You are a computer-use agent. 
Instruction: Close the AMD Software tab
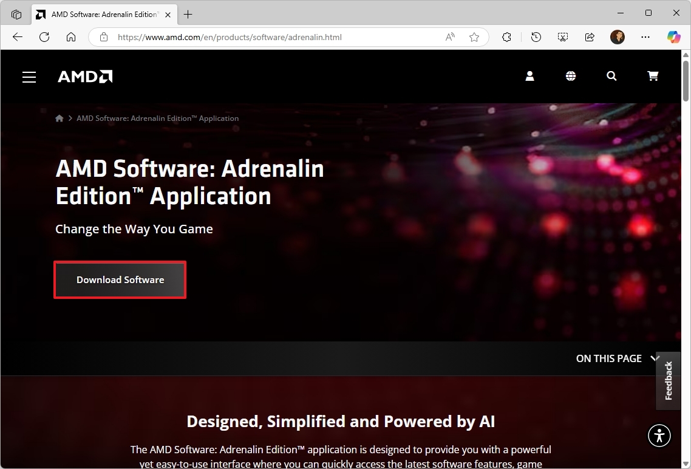point(168,15)
